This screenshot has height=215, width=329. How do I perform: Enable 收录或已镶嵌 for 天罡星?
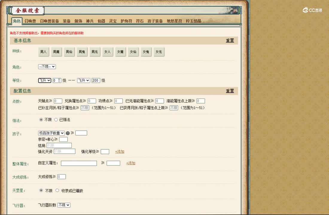(x=57, y=191)
